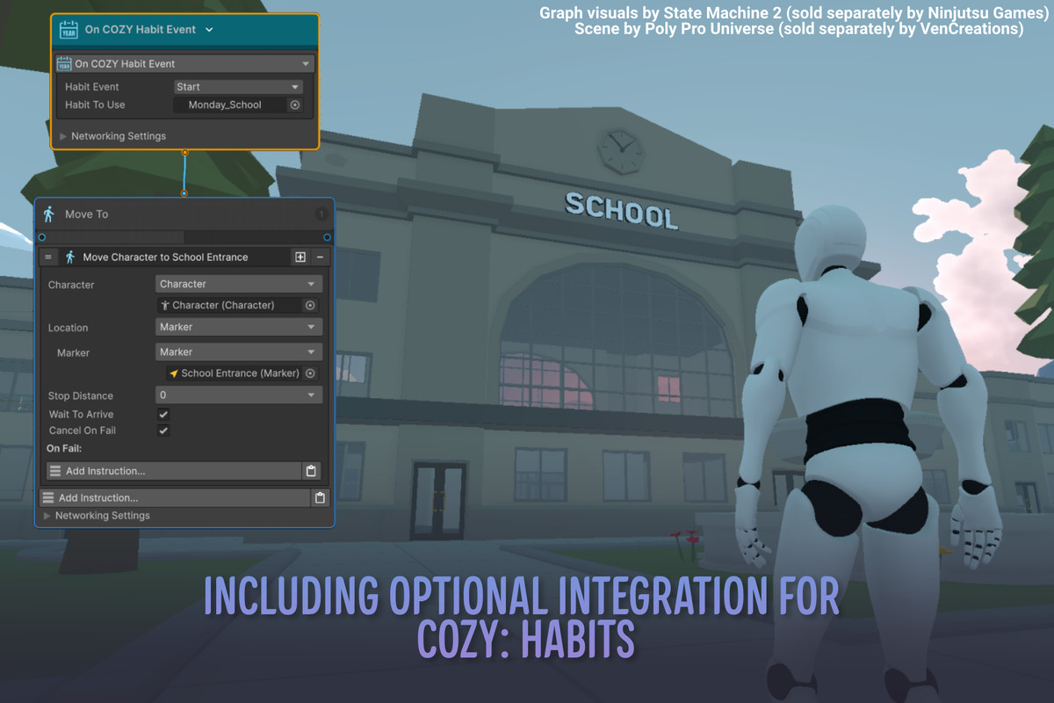Enable Wait To Arrive
Viewport: 1054px width, 703px height.
pyautogui.click(x=163, y=414)
